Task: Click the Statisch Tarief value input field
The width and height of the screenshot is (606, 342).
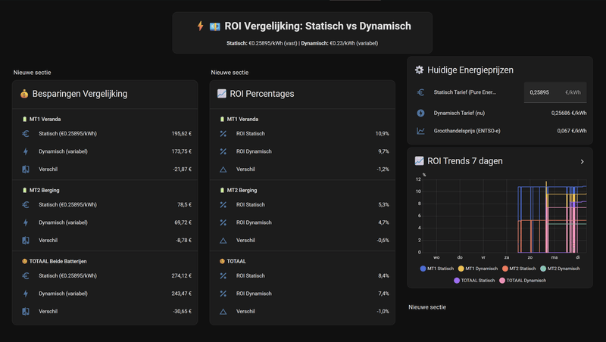Action: [544, 92]
